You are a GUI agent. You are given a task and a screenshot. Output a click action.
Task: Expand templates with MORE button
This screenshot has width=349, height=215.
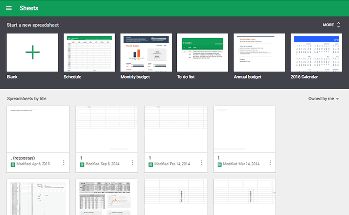click(x=331, y=25)
